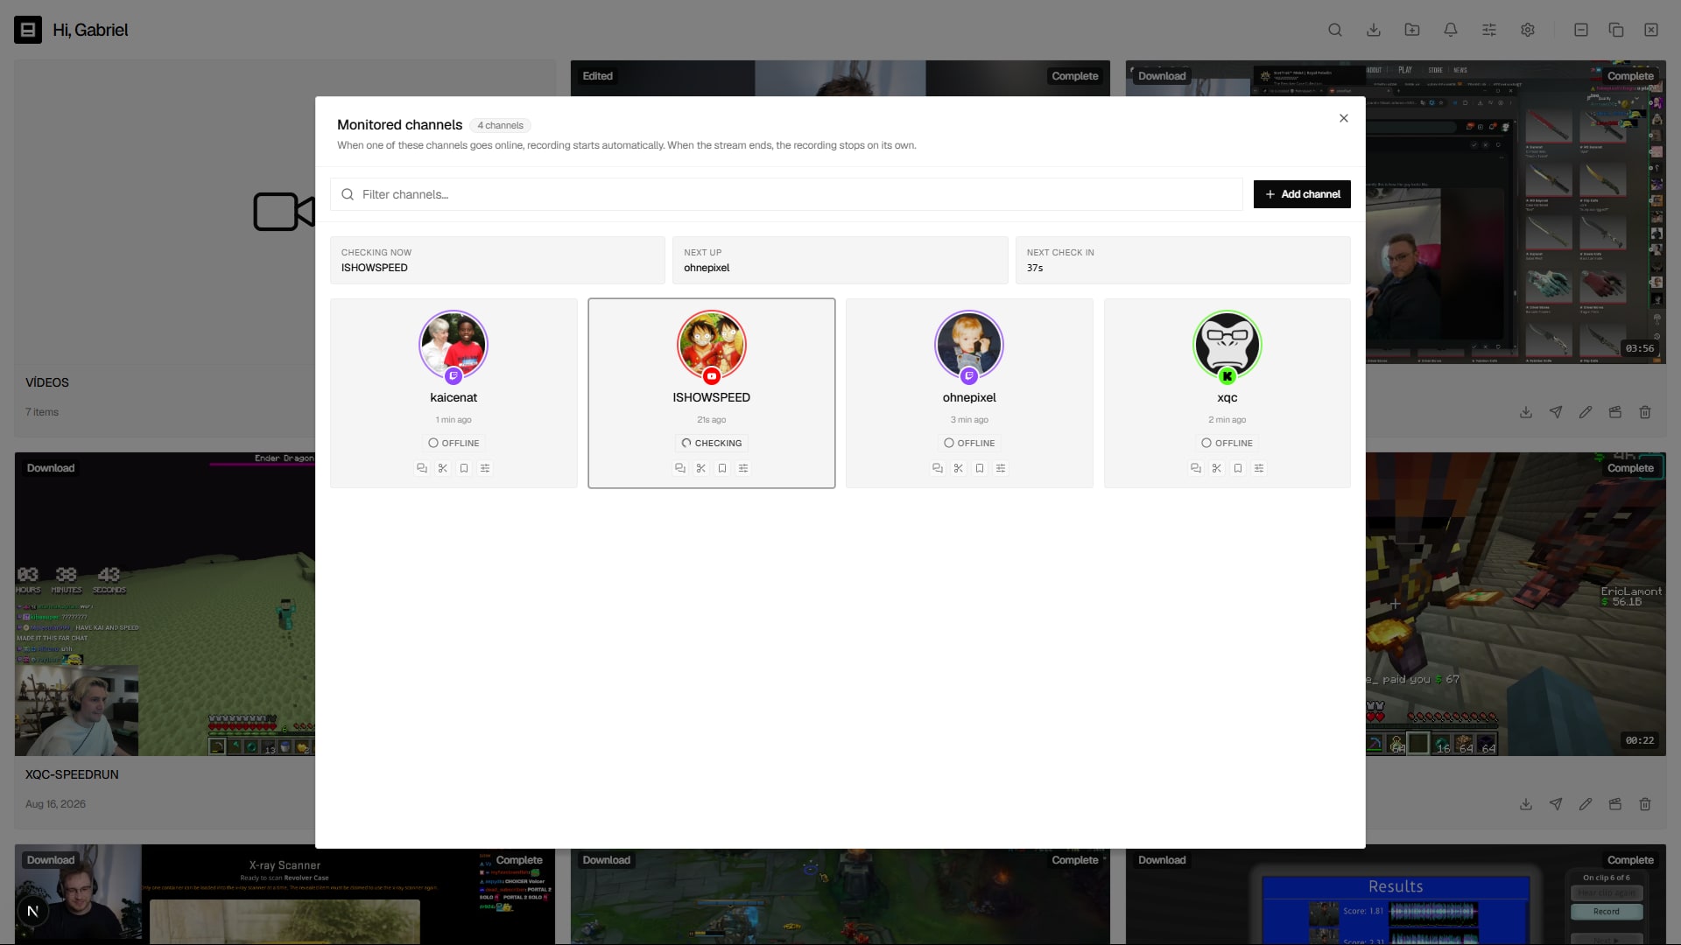Screen dimensions: 1681x945
Task: Click send icon below the 03:56 video
Action: coord(1556,412)
